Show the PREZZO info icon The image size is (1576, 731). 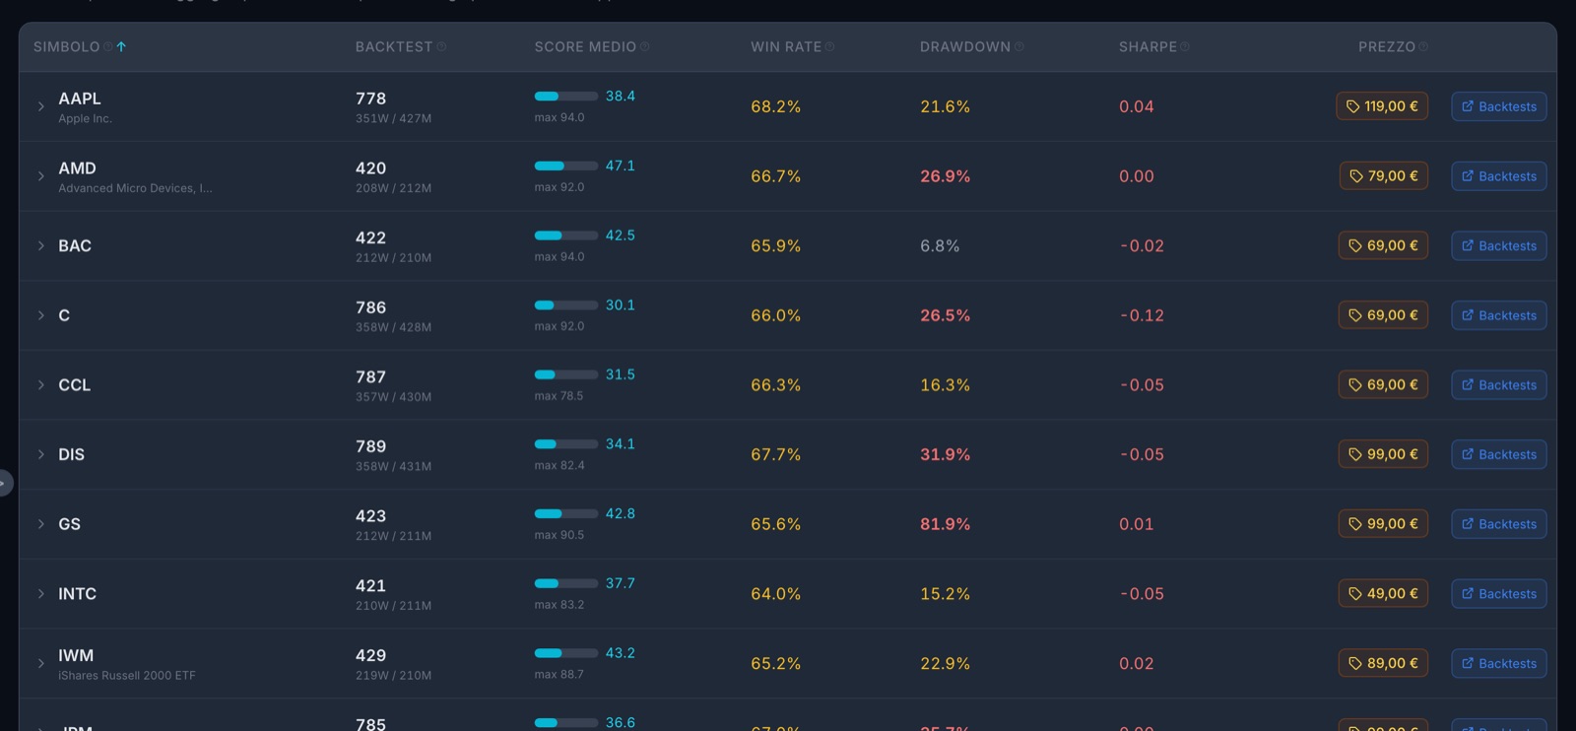[1423, 47]
